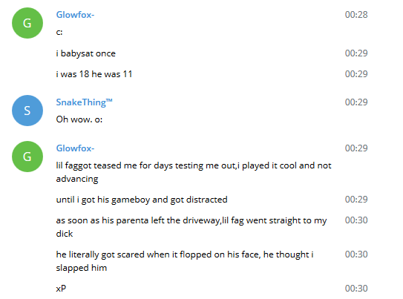The width and height of the screenshot is (403, 299).
Task: Click the 00:28 timestamp
Action: [x=356, y=15]
